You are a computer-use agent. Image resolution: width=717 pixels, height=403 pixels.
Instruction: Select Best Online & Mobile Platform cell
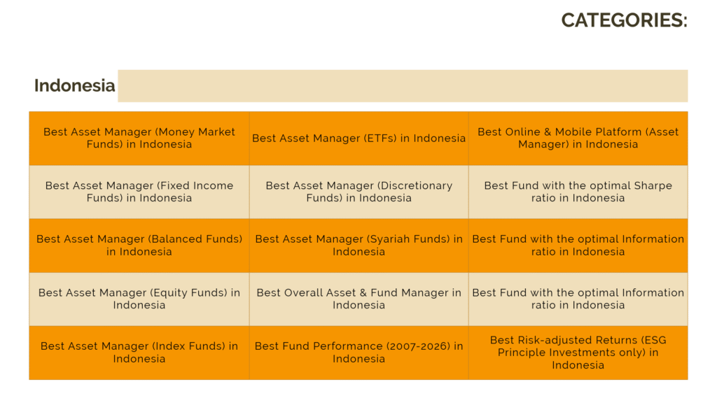click(578, 138)
